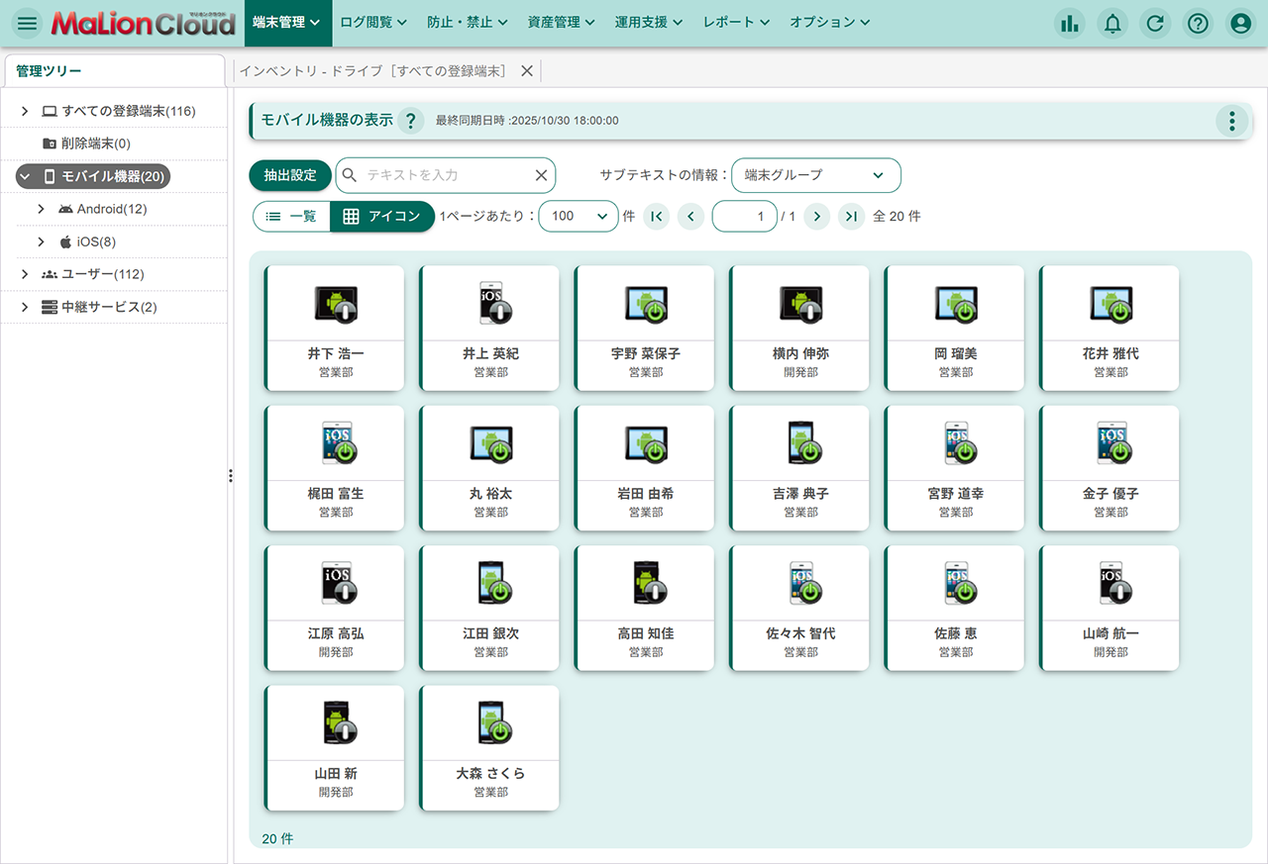Viewport: 1268px width, 864px height.
Task: Open the dashboard bar chart icon
Action: pyautogui.click(x=1069, y=24)
